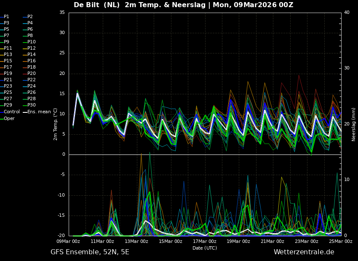This screenshot has height=261, width=358.
Task: Click the Neerslag (mm) axis label
Action: pyautogui.click(x=354, y=124)
